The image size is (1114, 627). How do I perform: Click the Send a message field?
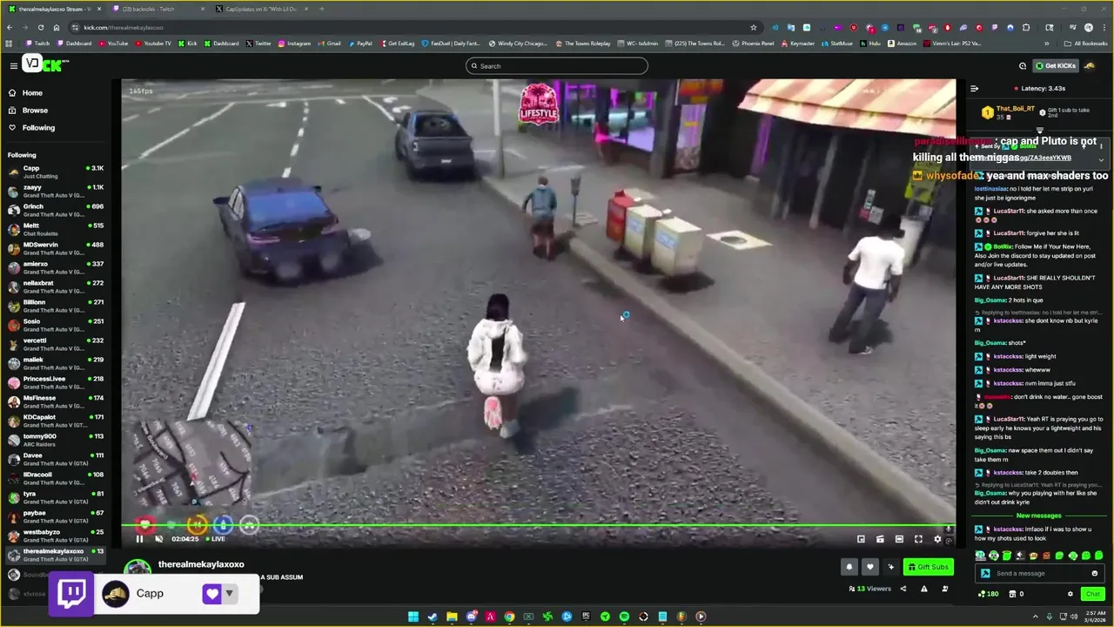1039,573
